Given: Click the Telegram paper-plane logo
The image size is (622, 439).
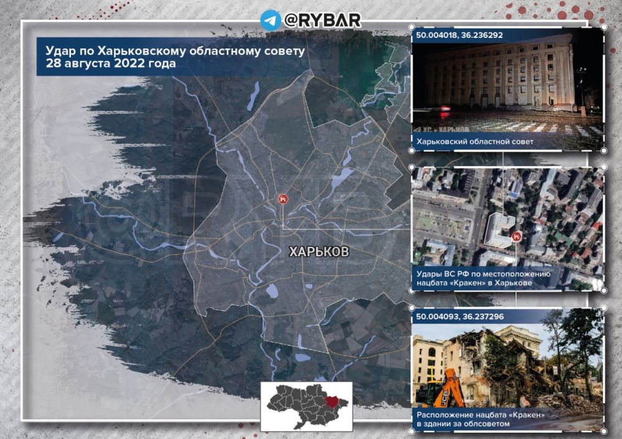Looking at the screenshot, I should 269,20.
